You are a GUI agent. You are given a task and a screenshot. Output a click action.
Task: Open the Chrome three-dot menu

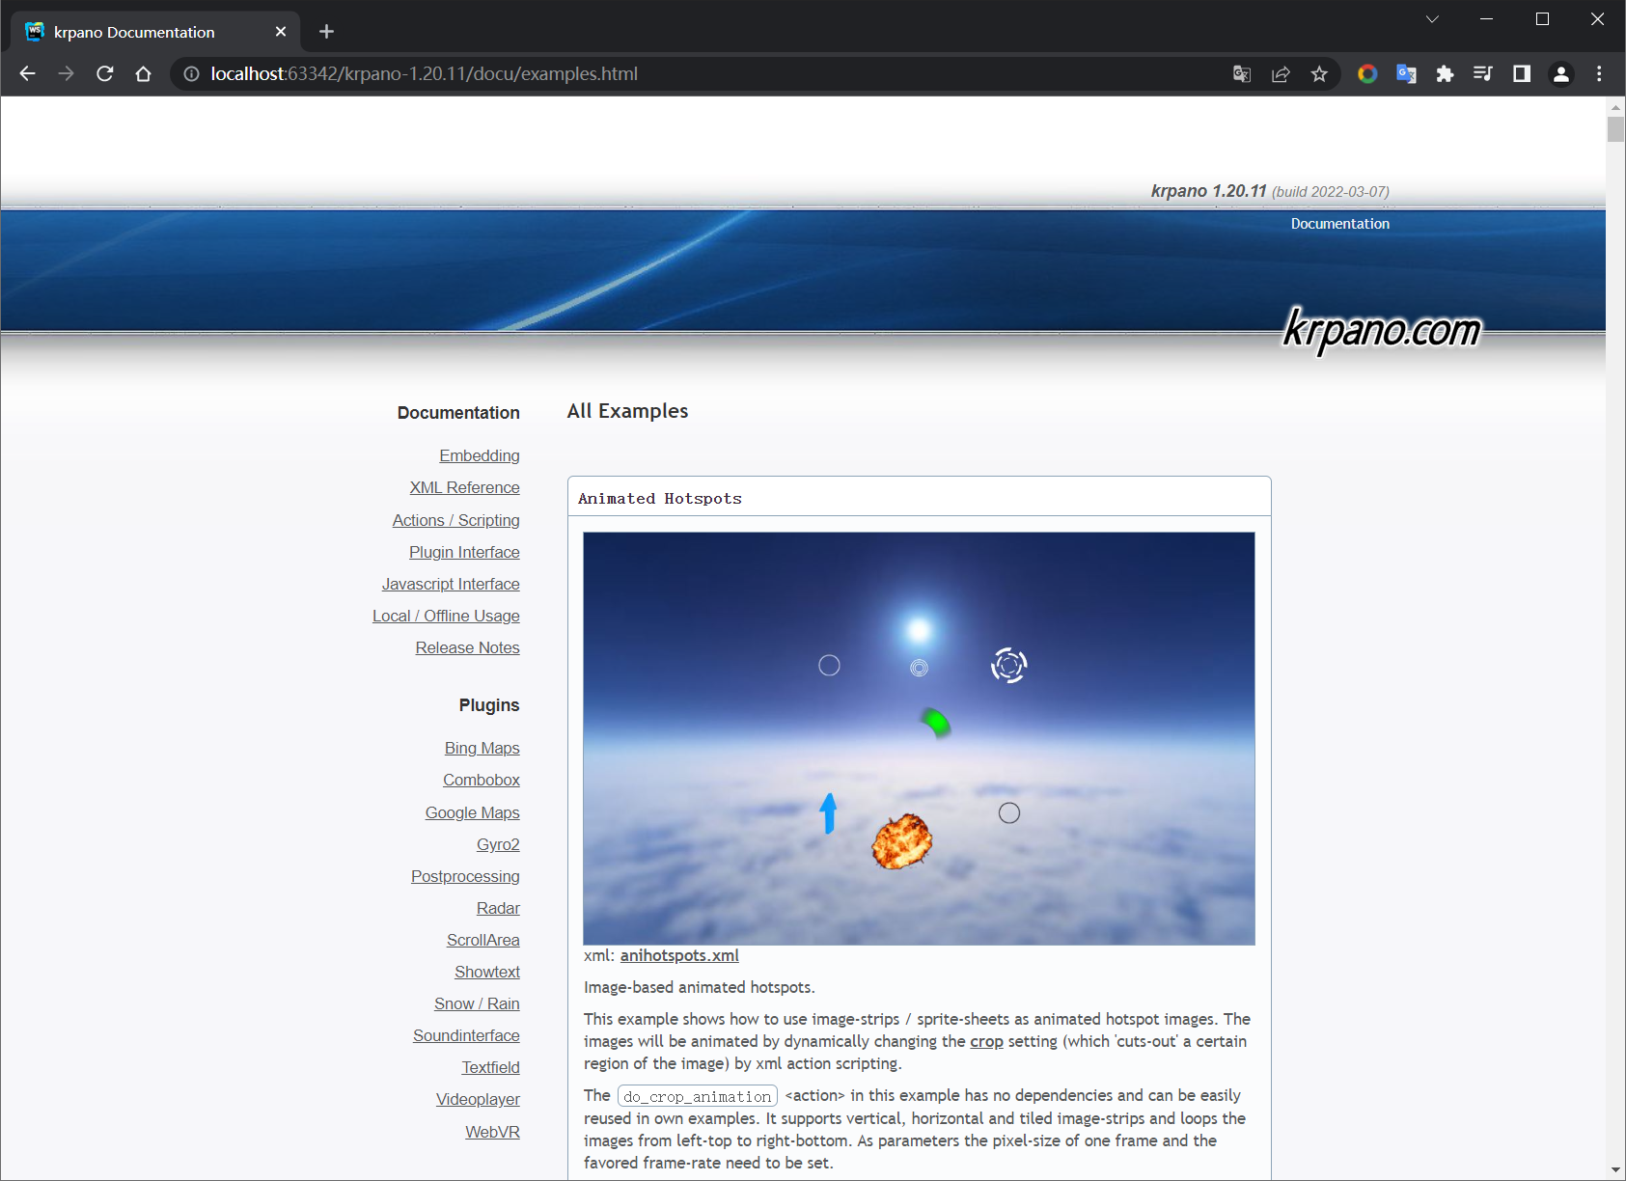1599,73
